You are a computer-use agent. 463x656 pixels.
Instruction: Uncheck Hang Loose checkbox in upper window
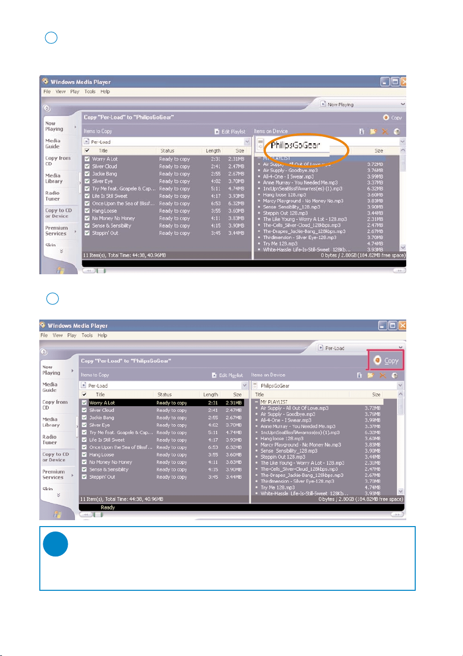(x=87, y=211)
